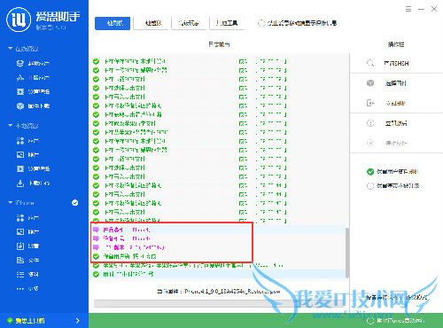Open the three-dots more item under iPhone
This screenshot has height=328, width=443.
coord(27,288)
